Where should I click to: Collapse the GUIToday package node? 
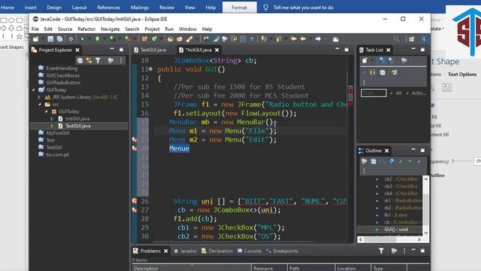[47, 111]
